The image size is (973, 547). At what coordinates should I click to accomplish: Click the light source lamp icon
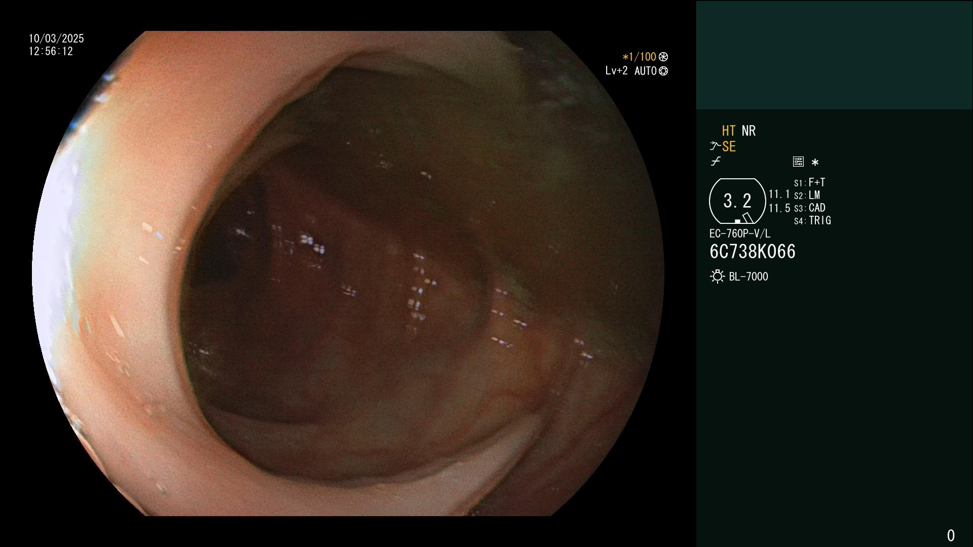(717, 277)
